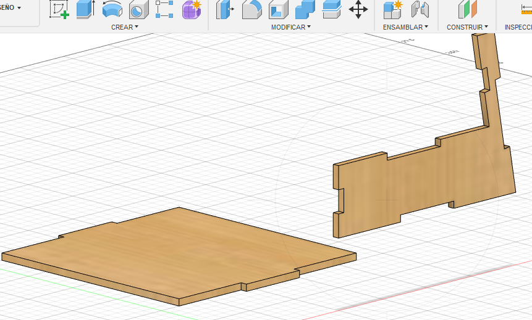The width and height of the screenshot is (532, 320).
Task: Select the Fillet tool
Action: [252, 9]
